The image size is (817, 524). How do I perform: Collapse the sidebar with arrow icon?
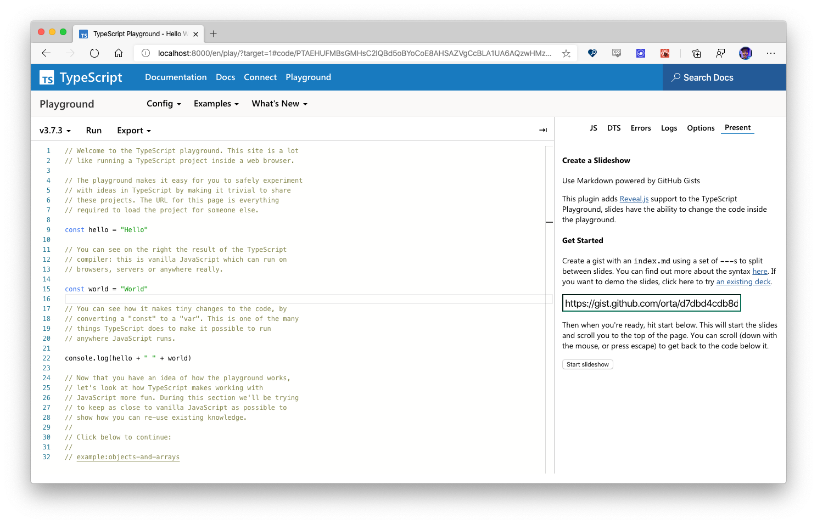click(543, 130)
